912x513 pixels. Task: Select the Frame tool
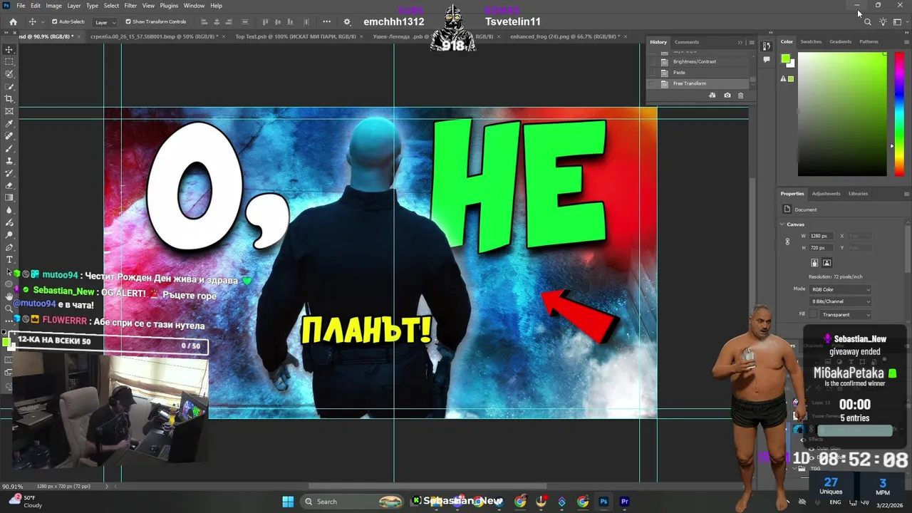tap(9, 111)
